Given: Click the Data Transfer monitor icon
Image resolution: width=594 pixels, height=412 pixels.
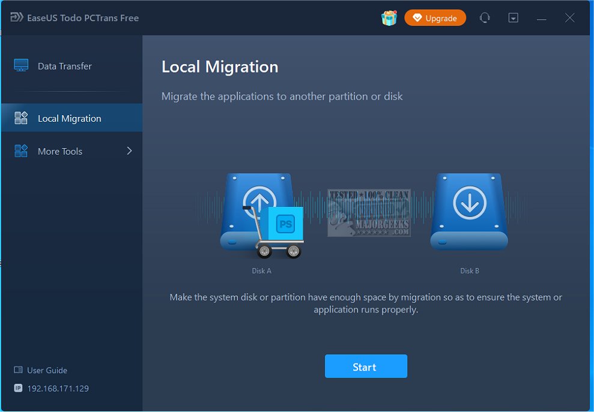Looking at the screenshot, I should 21,65.
